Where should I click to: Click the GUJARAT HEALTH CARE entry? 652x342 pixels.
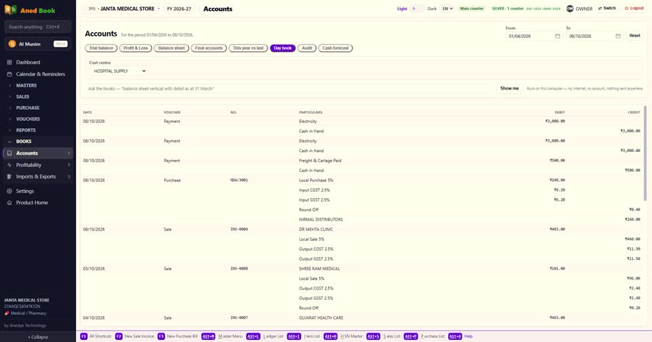(321, 318)
